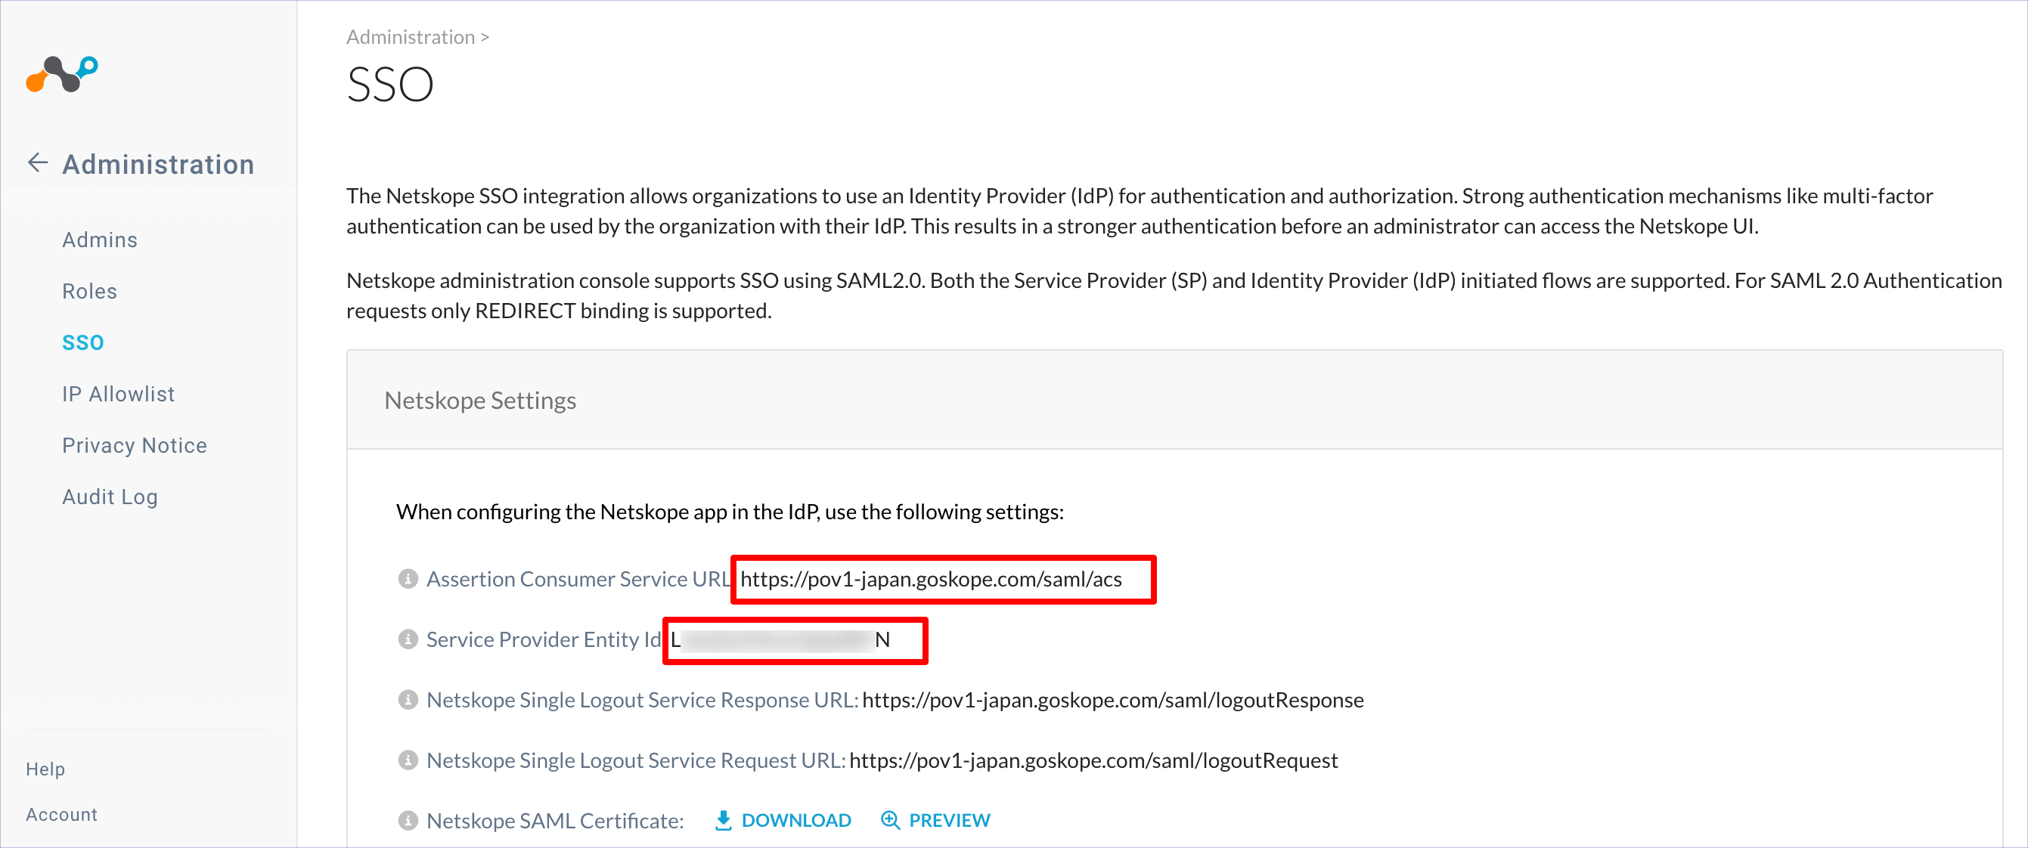Click info icon for Assertion Consumer Service URL

coord(408,579)
